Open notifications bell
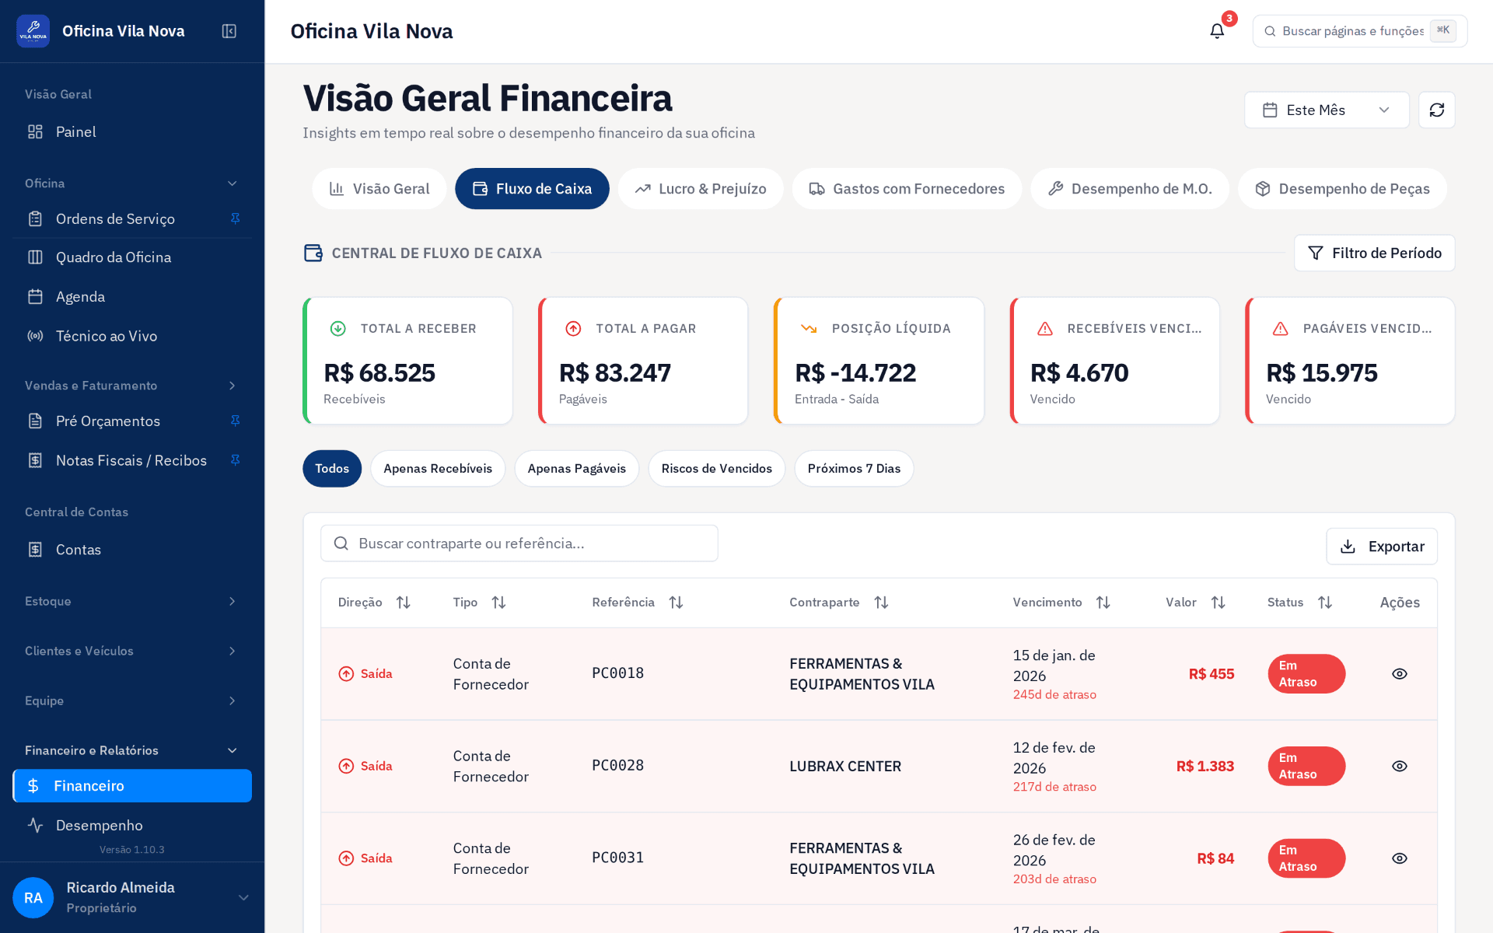Viewport: 1493px width, 933px height. point(1217,31)
